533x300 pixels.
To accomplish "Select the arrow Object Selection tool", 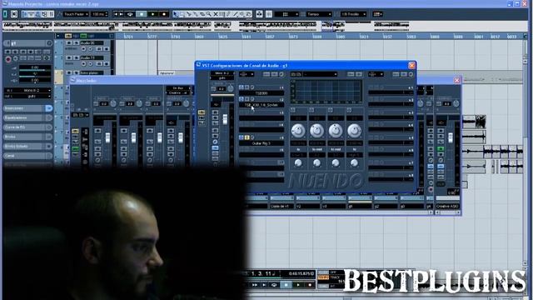I will [x=176, y=14].
